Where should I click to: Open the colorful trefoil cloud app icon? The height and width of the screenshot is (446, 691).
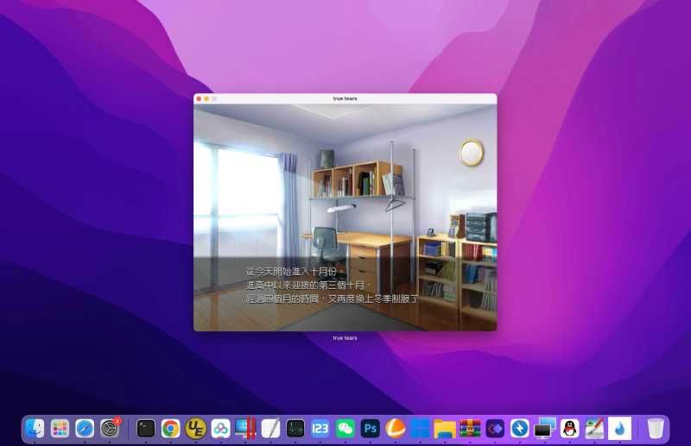pyautogui.click(x=220, y=429)
